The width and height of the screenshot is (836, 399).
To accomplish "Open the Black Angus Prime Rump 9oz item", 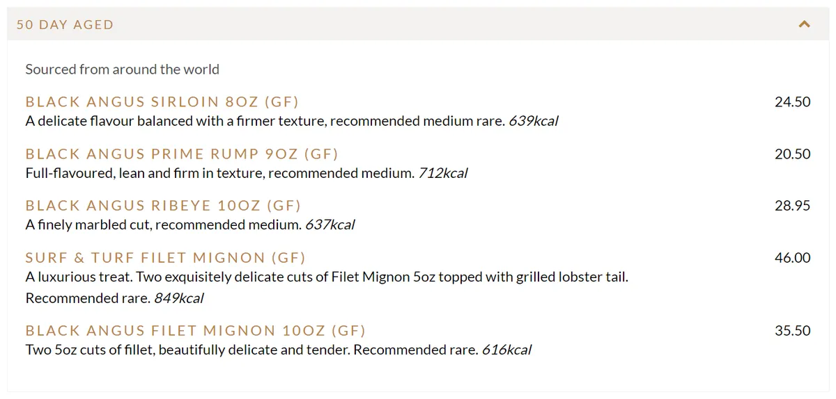I will point(182,154).
